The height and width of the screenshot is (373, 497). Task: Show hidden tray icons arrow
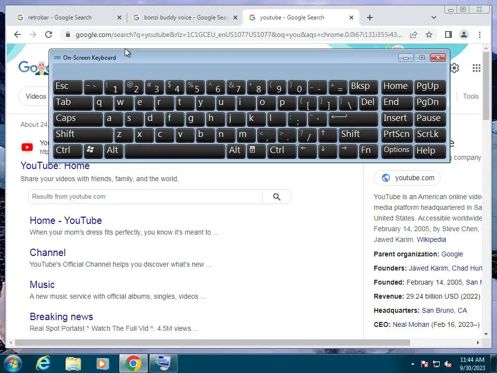click(x=413, y=363)
